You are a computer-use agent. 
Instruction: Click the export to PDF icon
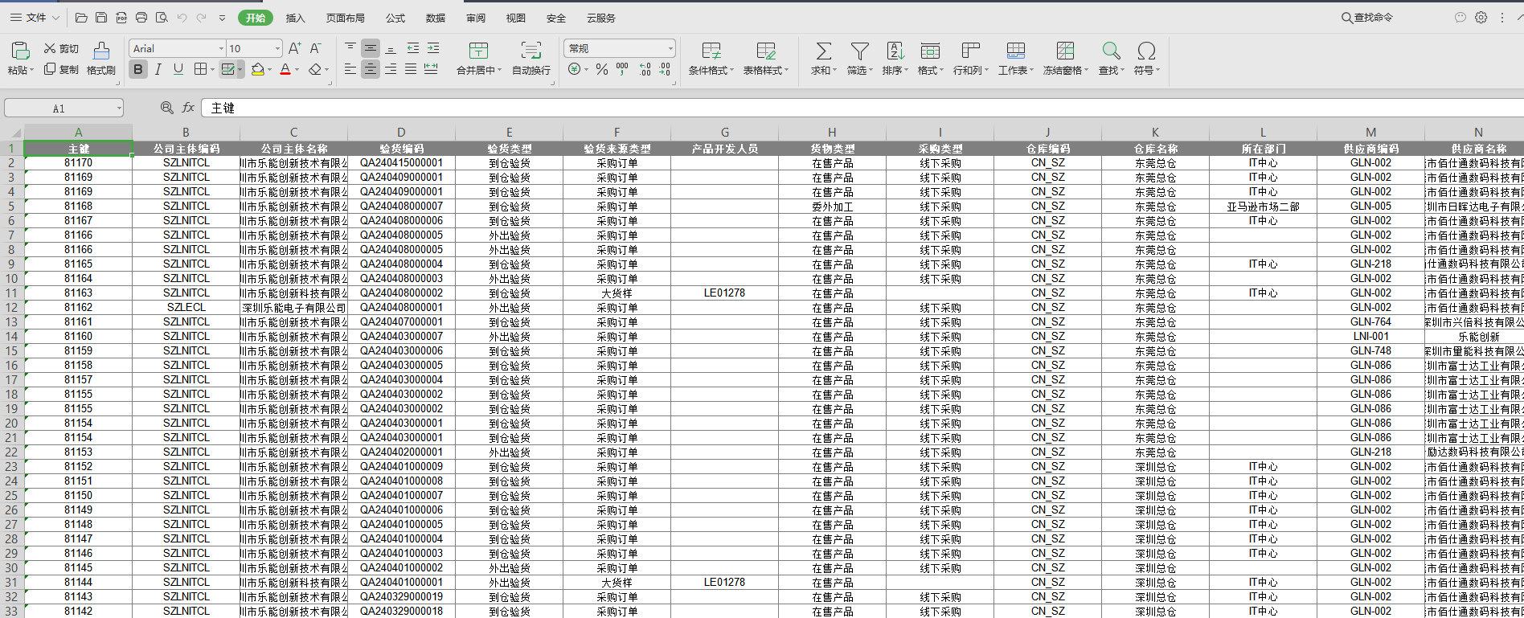coord(121,18)
